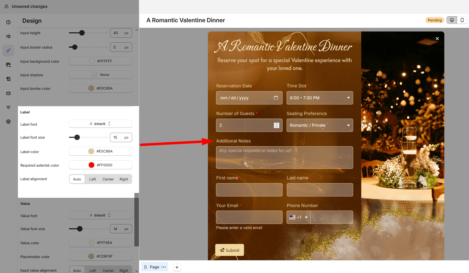The height and width of the screenshot is (273, 469).
Task: Switch to desktop preview icon
Action: [452, 20]
